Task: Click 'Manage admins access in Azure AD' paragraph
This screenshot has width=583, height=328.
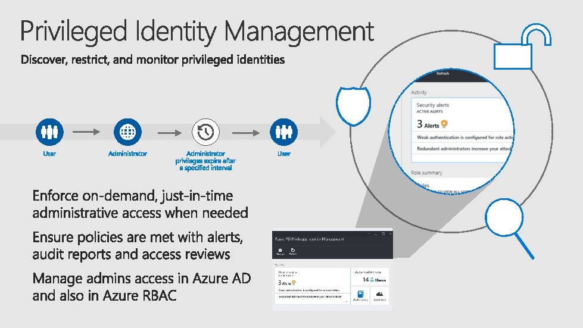Action: pos(142,286)
